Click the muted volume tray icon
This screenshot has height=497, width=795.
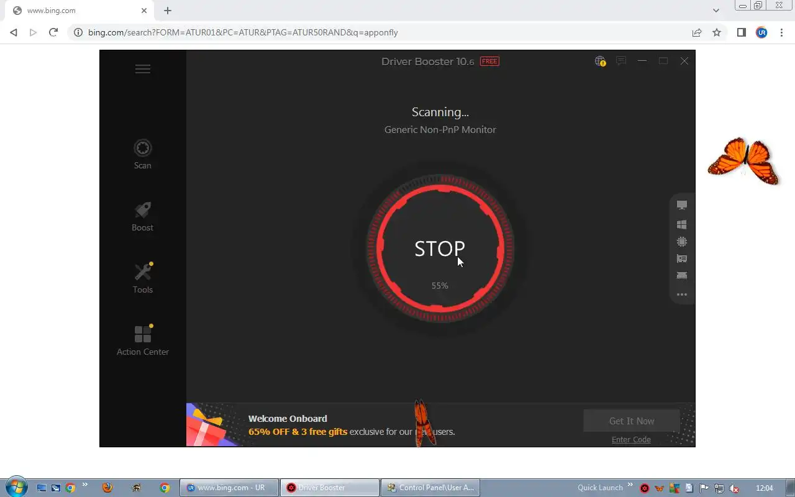734,488
